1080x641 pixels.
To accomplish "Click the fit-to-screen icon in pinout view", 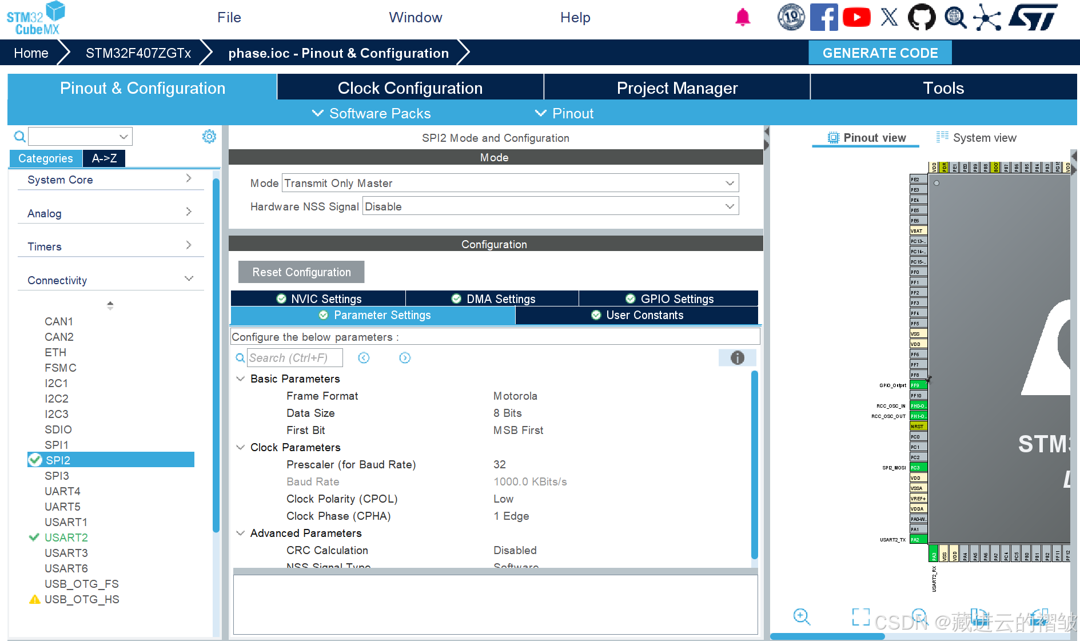I will tap(860, 616).
